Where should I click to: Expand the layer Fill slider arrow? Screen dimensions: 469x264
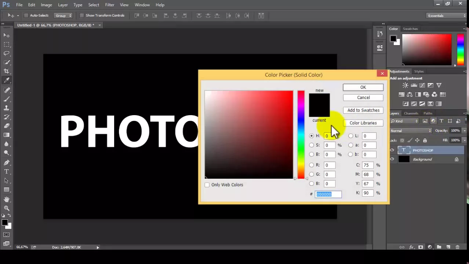pyautogui.click(x=465, y=140)
